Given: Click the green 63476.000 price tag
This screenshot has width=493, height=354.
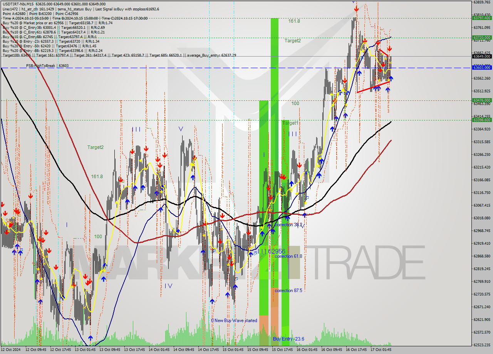Looking at the screenshot, I should (481, 100).
